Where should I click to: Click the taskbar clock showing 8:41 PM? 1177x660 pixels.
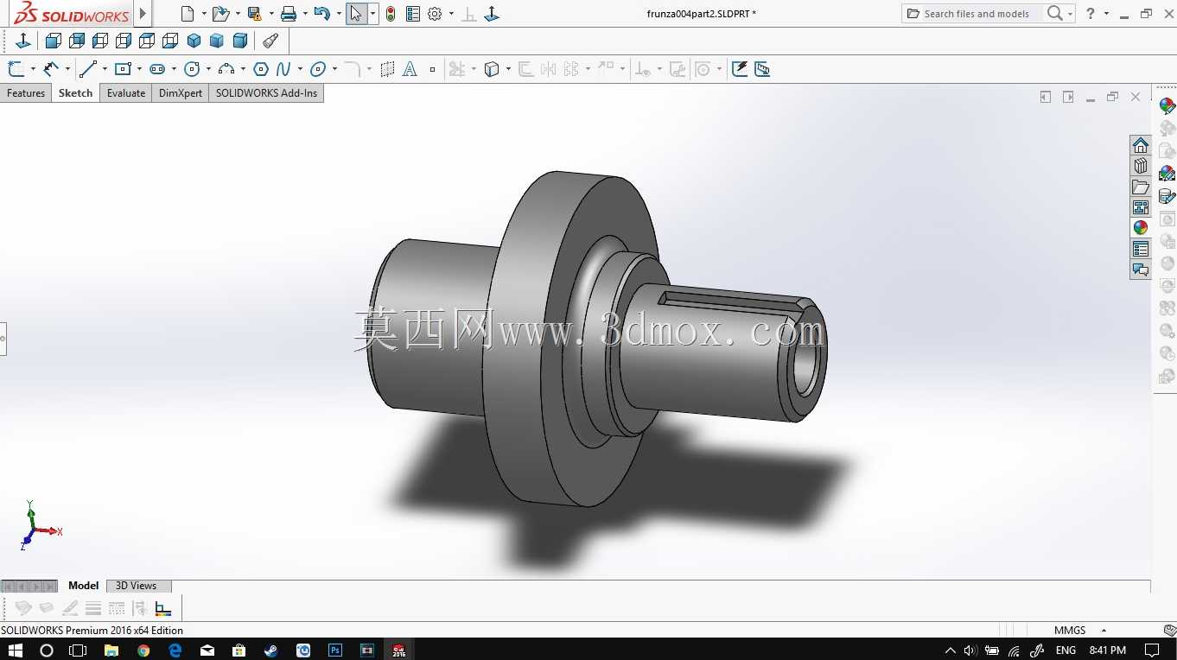pyautogui.click(x=1108, y=650)
